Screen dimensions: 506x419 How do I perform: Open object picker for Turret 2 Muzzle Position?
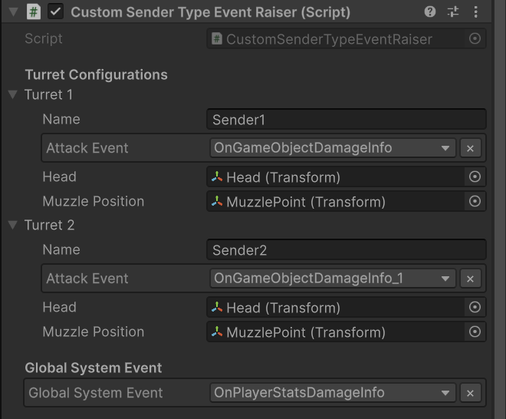(x=475, y=332)
